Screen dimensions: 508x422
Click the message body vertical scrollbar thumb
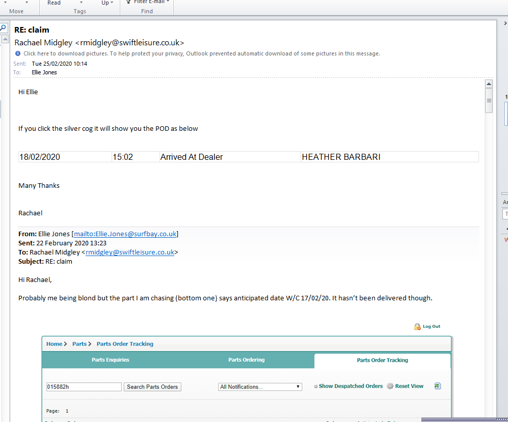click(489, 101)
